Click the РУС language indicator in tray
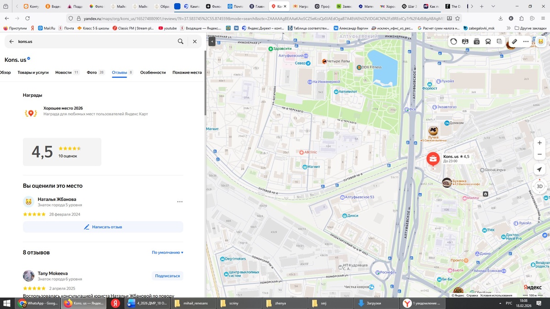Image resolution: width=550 pixels, height=309 pixels. [509, 303]
